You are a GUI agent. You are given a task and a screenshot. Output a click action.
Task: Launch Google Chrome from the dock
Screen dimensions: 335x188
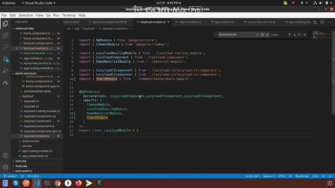click(58, 183)
